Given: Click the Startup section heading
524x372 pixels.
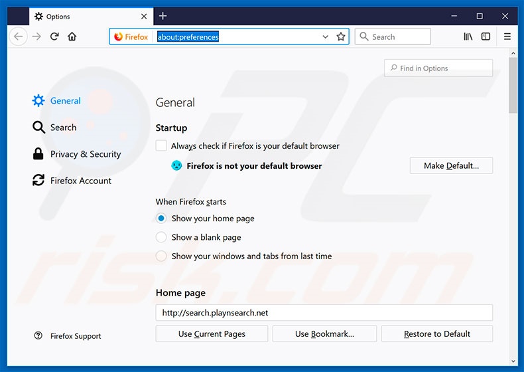Looking at the screenshot, I should click(x=171, y=128).
